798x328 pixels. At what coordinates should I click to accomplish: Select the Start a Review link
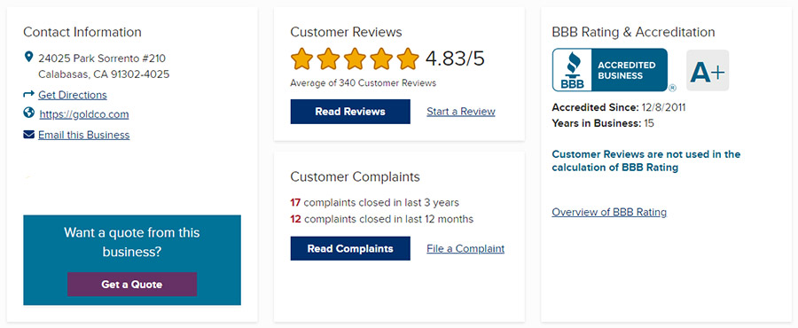coord(461,112)
